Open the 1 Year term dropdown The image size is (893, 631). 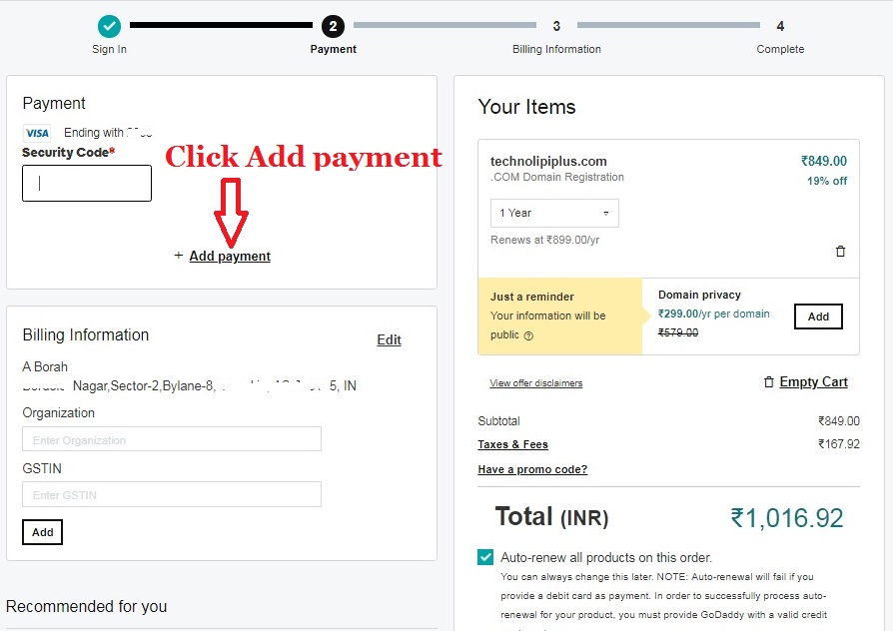[x=554, y=213]
